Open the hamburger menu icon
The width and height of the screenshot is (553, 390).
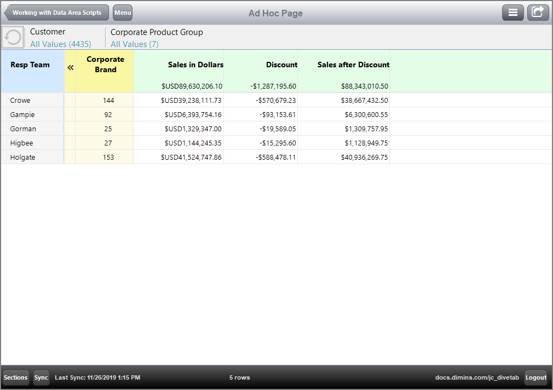click(x=512, y=12)
